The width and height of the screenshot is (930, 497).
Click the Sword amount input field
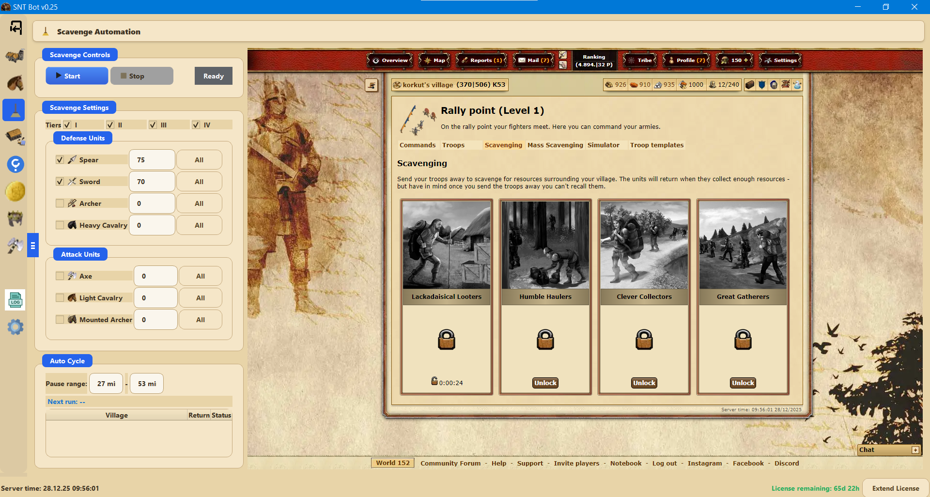(x=152, y=182)
